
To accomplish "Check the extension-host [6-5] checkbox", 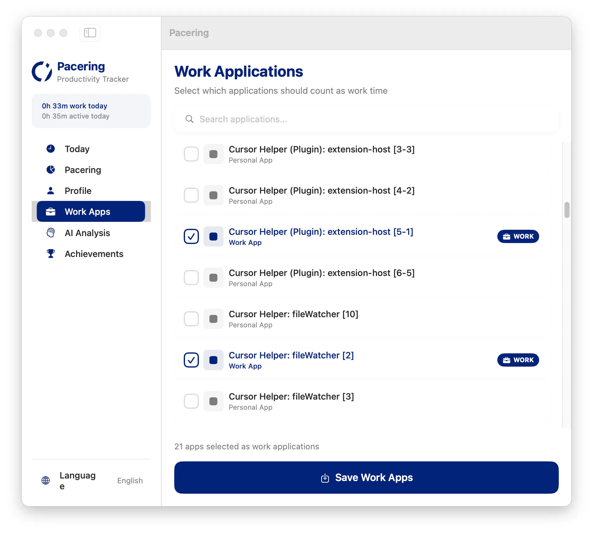I will 191,278.
